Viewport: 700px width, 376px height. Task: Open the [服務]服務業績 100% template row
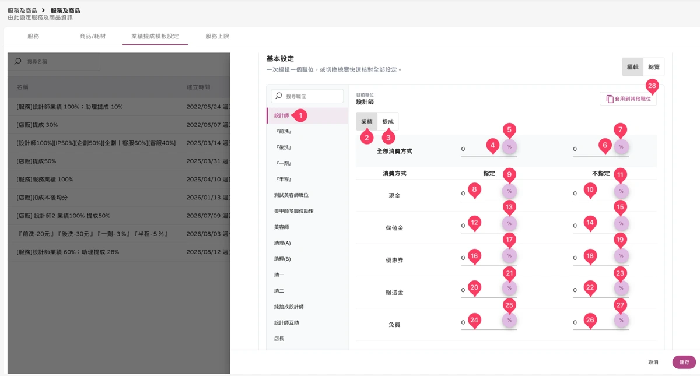coord(119,179)
